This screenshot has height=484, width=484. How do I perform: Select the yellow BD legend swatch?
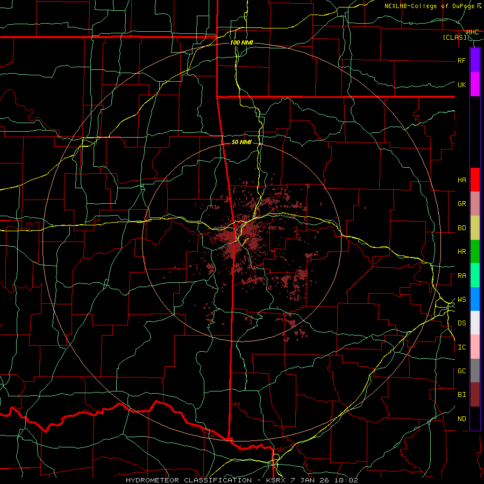pyautogui.click(x=475, y=228)
